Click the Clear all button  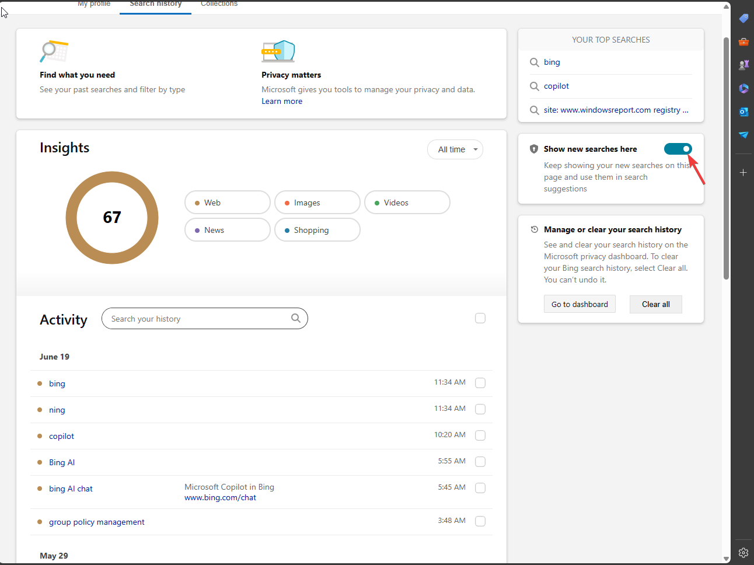(656, 304)
